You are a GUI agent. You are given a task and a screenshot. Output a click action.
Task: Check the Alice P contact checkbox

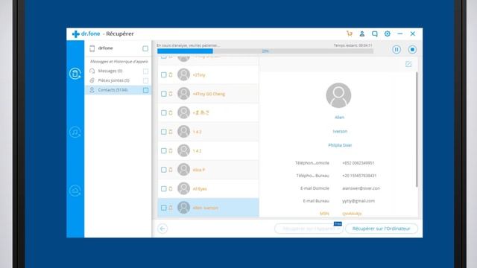(164, 170)
